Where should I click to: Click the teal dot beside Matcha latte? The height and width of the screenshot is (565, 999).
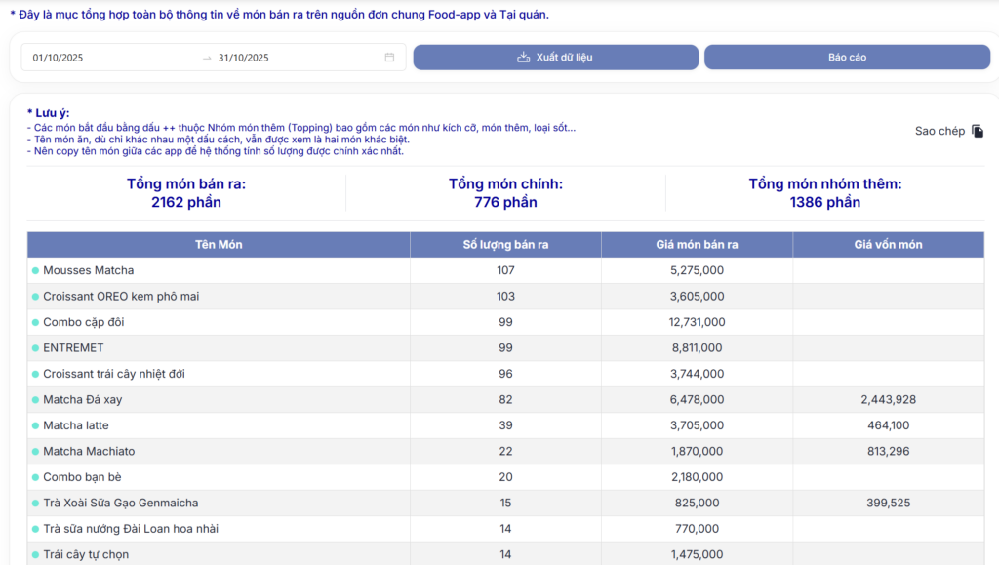pyautogui.click(x=35, y=425)
